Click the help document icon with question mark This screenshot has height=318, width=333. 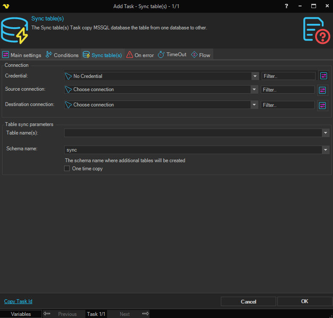pos(316,30)
